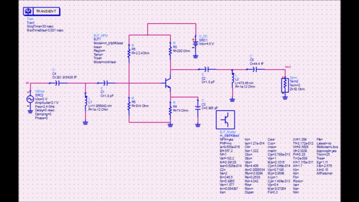The height and width of the screenshot is (202, 359).
Task: Click the vout net label
Action: click(x=288, y=67)
